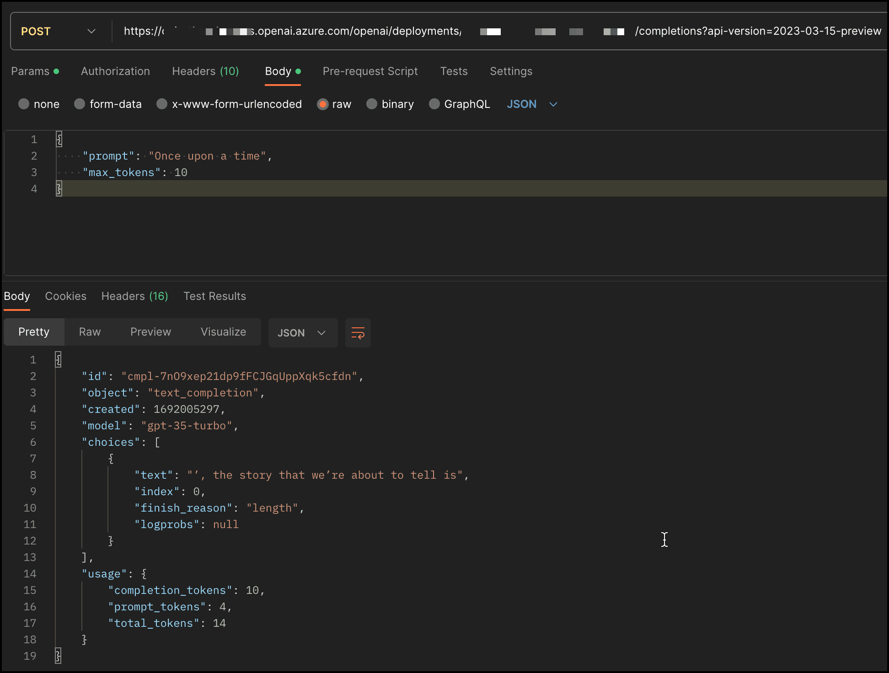
Task: Select the form-data radio button
Action: 80,104
